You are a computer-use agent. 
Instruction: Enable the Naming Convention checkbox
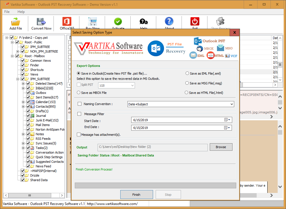(79, 104)
